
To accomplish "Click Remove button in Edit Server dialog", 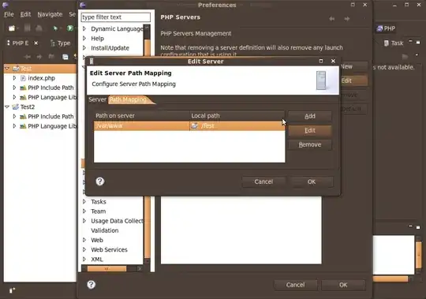I will coord(310,144).
